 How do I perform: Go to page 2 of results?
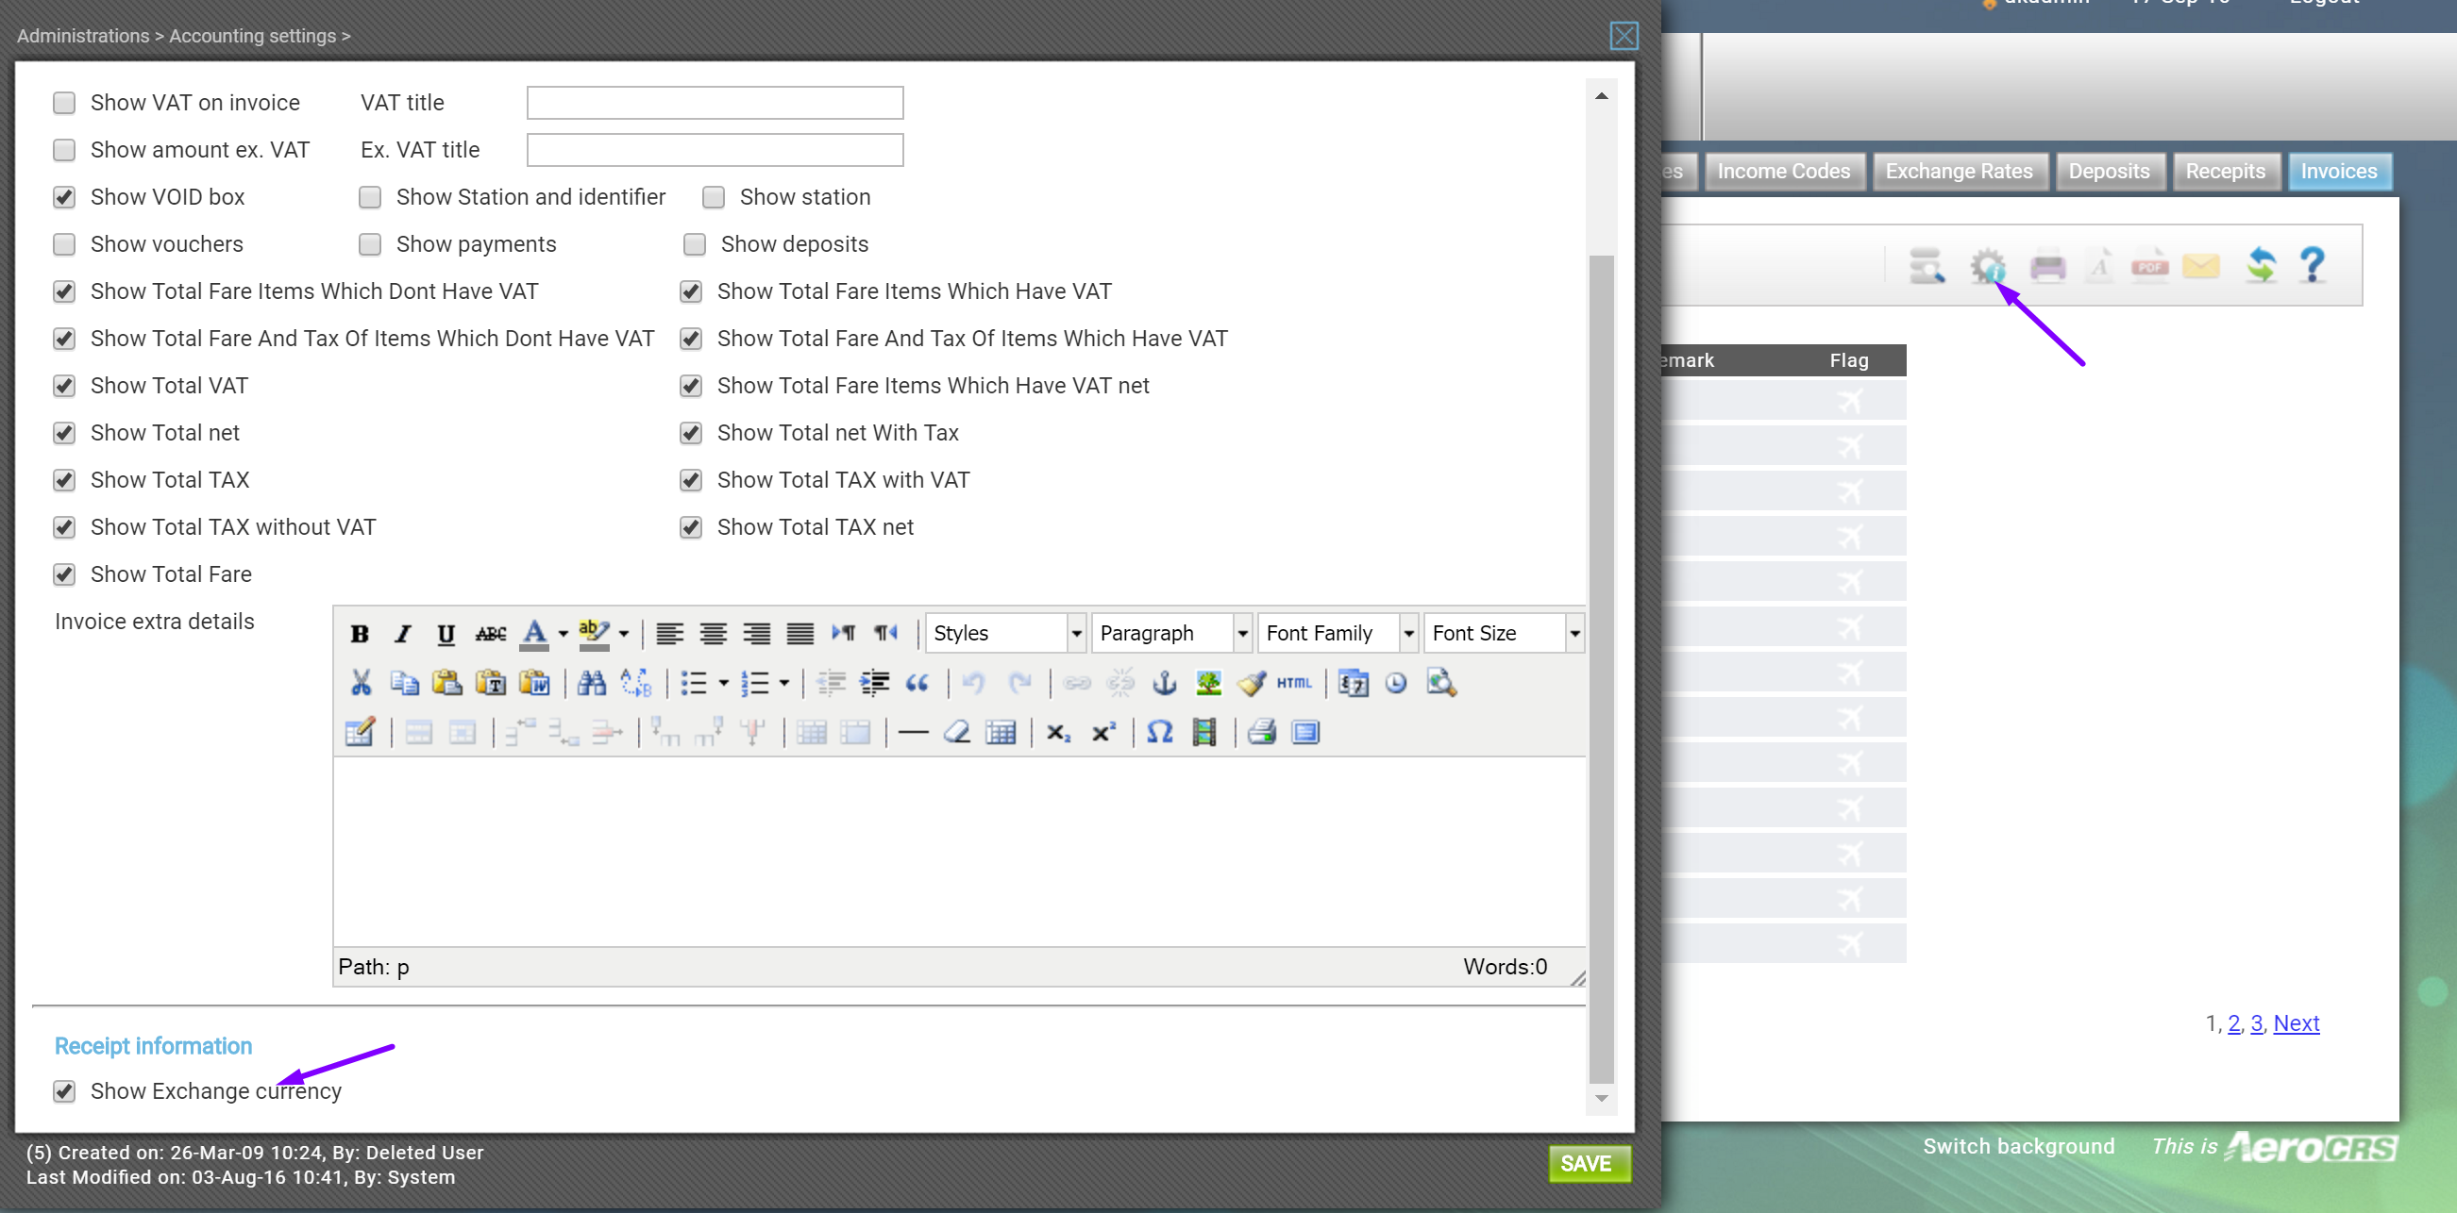click(2234, 1024)
